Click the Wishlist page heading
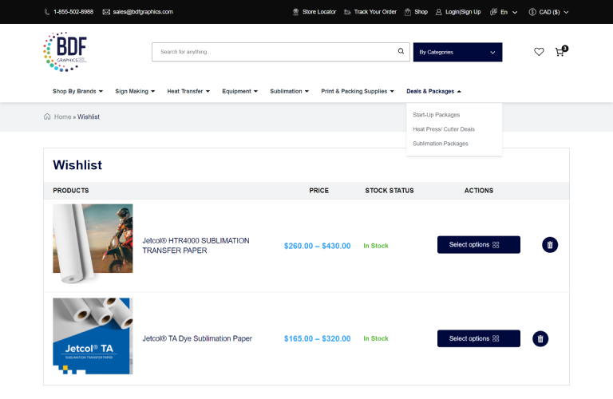The width and height of the screenshot is (613, 399). [x=77, y=165]
